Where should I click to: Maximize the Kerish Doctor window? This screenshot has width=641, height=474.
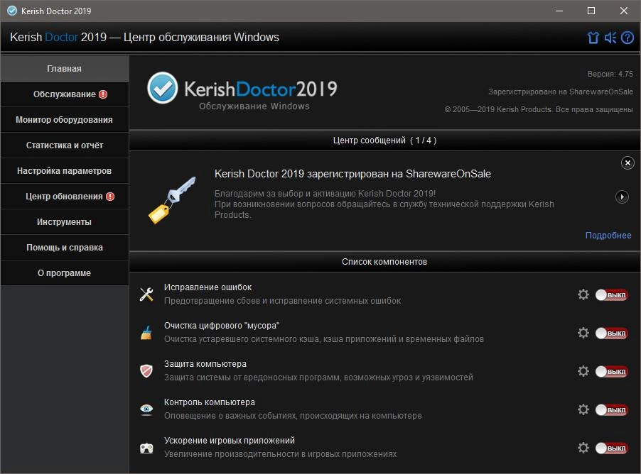point(591,11)
